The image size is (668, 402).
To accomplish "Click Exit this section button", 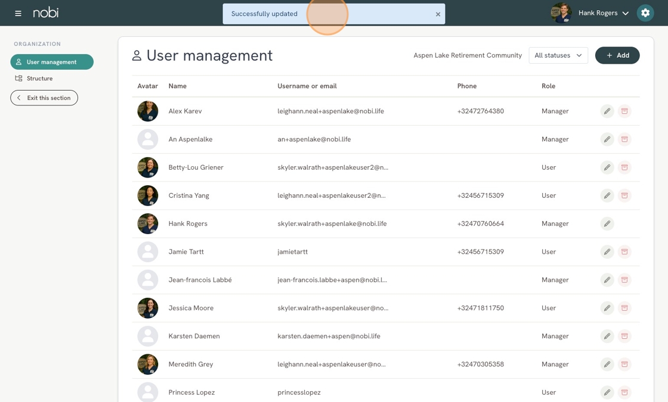I will (44, 98).
